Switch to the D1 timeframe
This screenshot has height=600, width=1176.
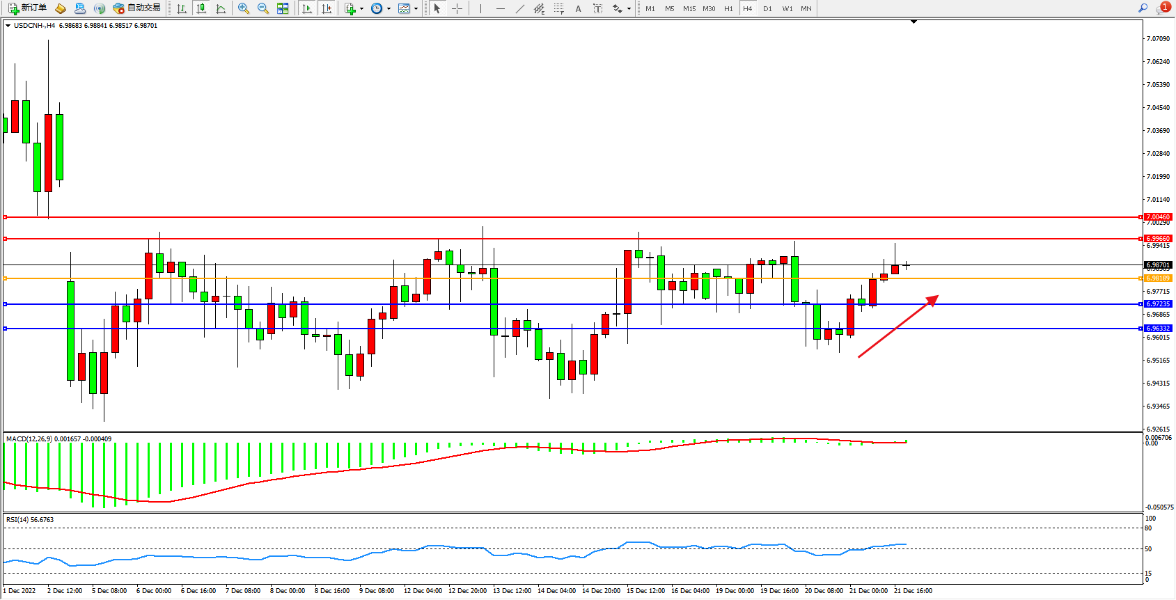click(x=767, y=8)
